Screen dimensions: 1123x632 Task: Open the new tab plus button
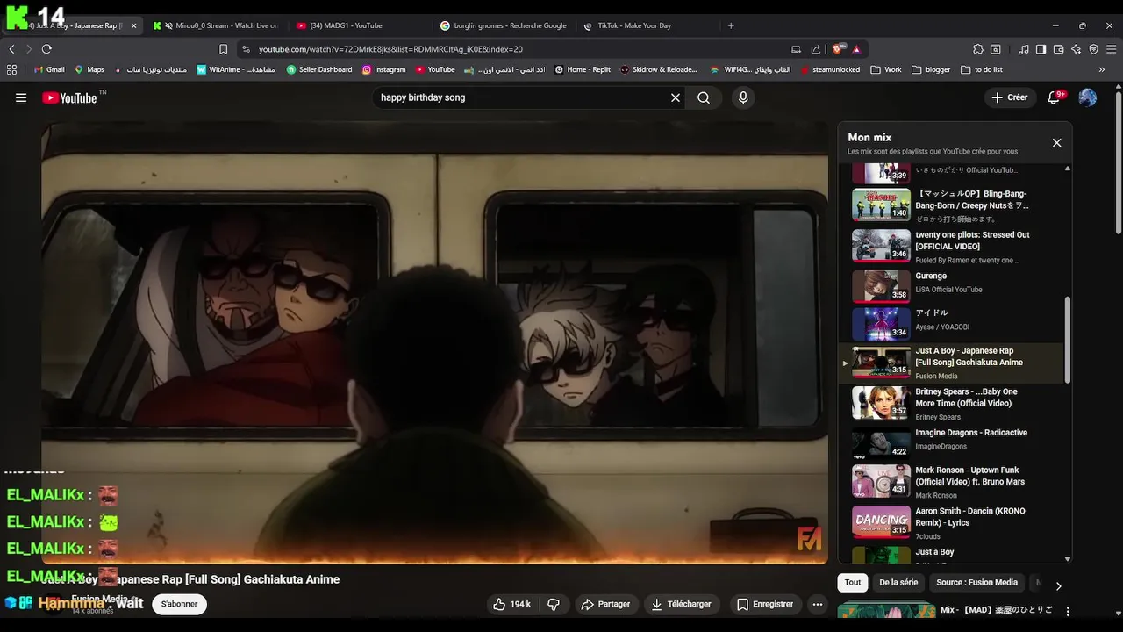[731, 25]
